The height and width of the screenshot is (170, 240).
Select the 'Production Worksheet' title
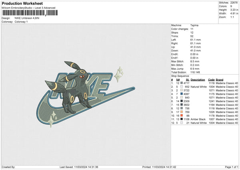click(22, 3)
